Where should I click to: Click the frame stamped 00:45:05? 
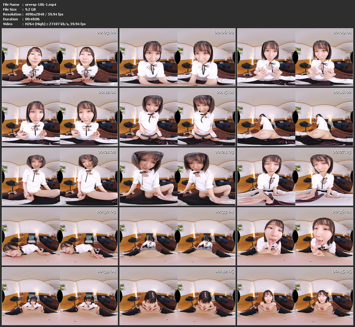(295, 296)
